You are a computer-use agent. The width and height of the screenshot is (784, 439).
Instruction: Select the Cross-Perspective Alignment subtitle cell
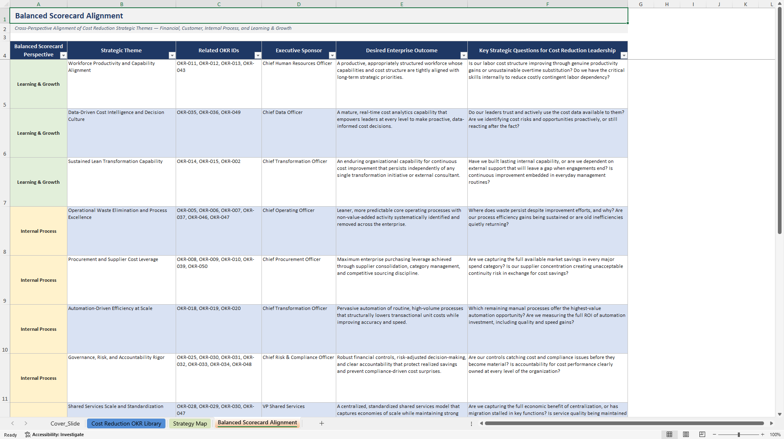point(319,28)
